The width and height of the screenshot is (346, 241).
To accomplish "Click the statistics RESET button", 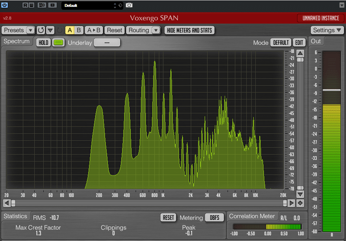I will click(x=168, y=218).
